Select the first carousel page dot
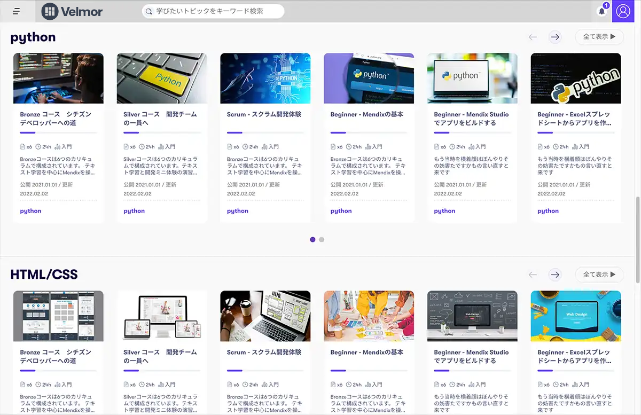 (312, 240)
